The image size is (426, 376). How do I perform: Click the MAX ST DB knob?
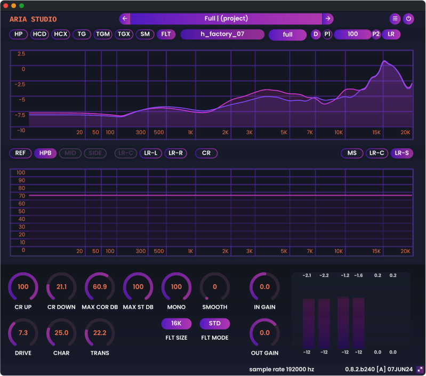[138, 287]
